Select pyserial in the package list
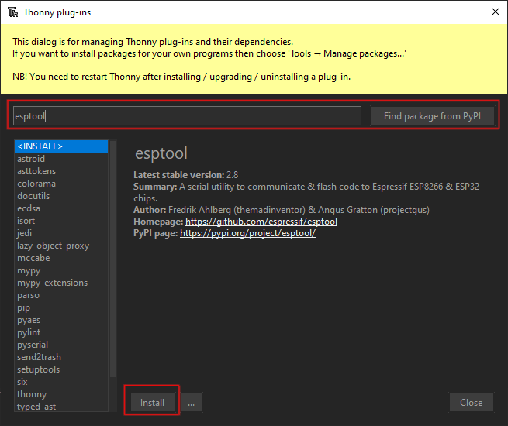 61,345
